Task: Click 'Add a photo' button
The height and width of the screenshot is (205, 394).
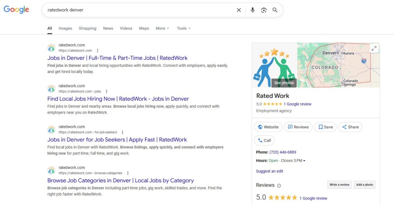Action: [x=365, y=185]
